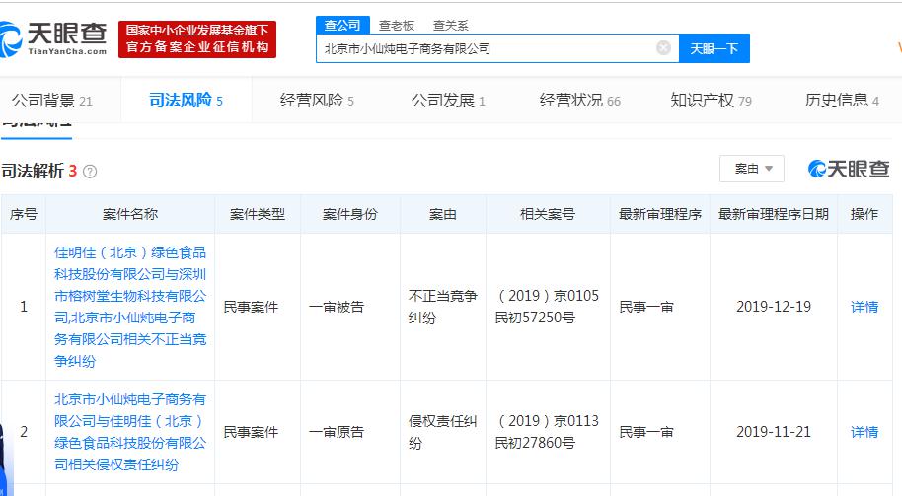Screen dimensions: 902x496
Task: Clear the search box text
Action: point(663,48)
